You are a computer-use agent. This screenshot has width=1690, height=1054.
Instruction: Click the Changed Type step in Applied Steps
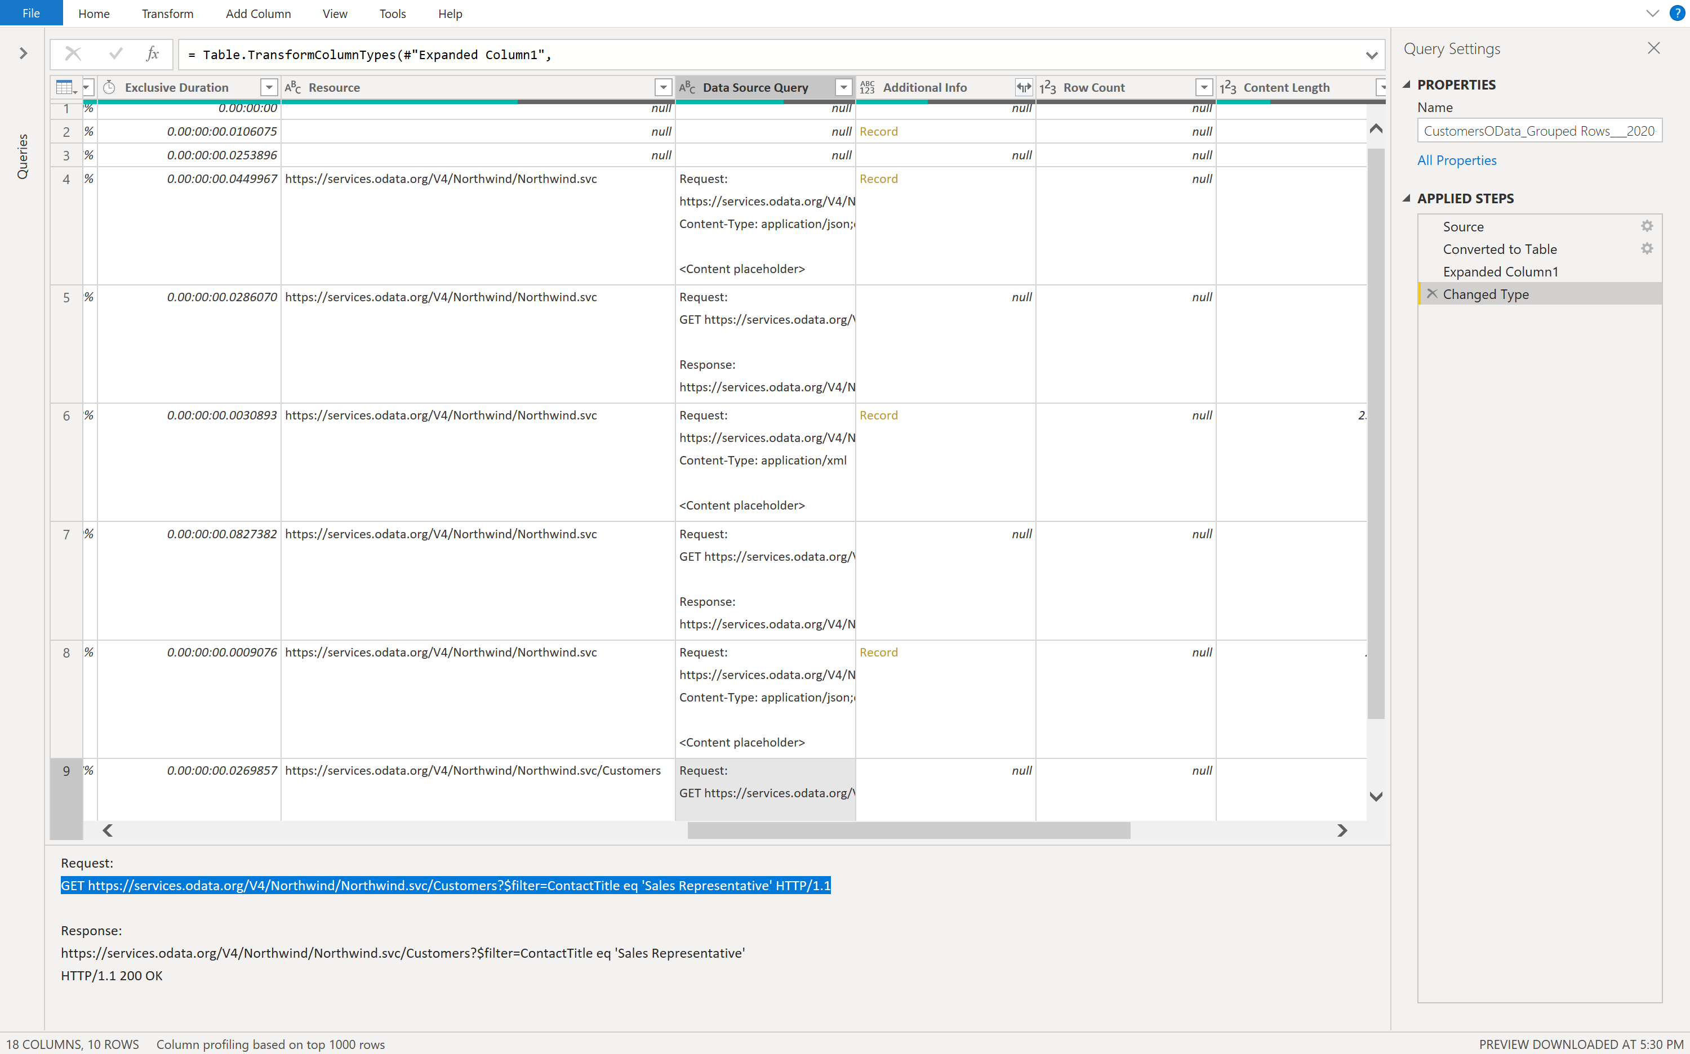click(1485, 294)
